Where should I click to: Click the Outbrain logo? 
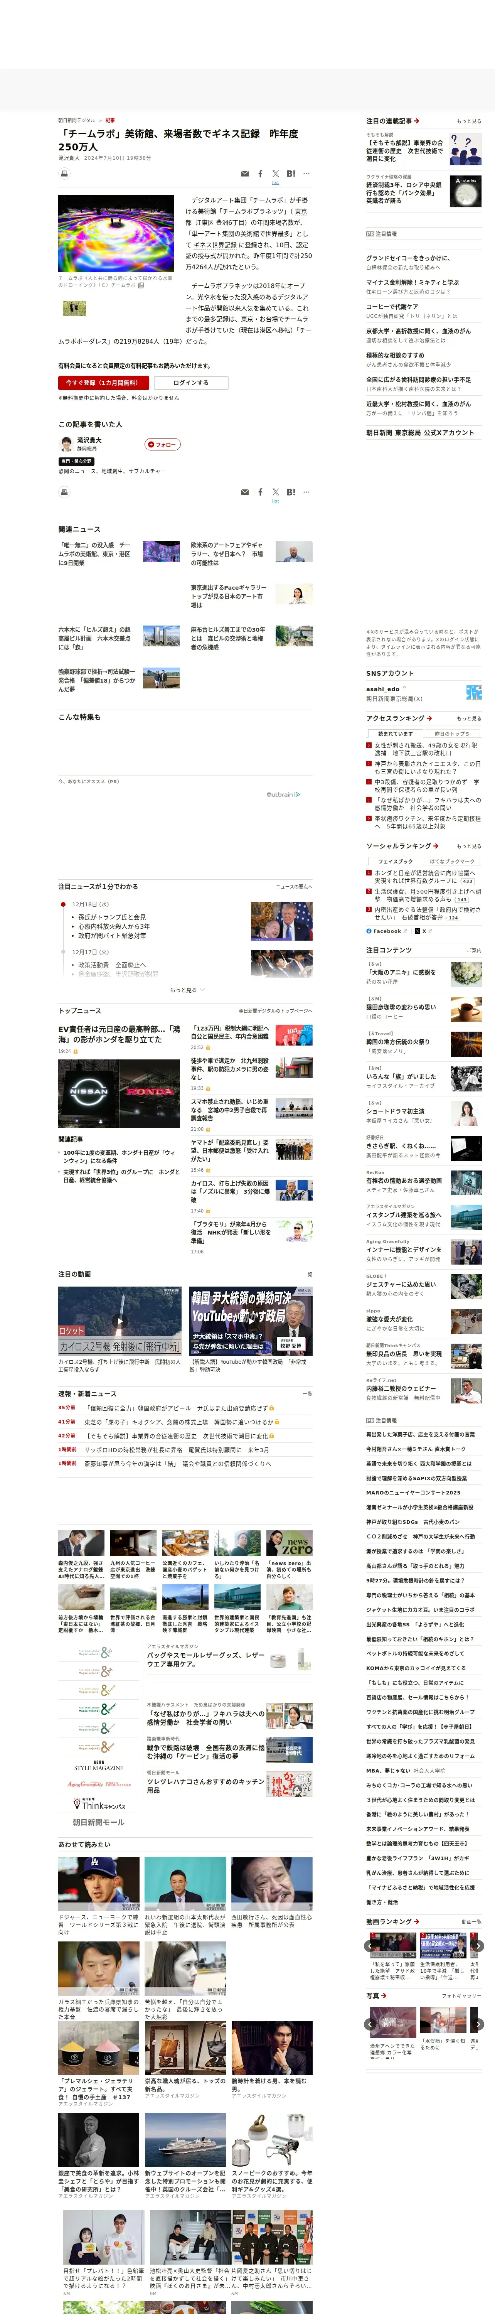tap(283, 794)
